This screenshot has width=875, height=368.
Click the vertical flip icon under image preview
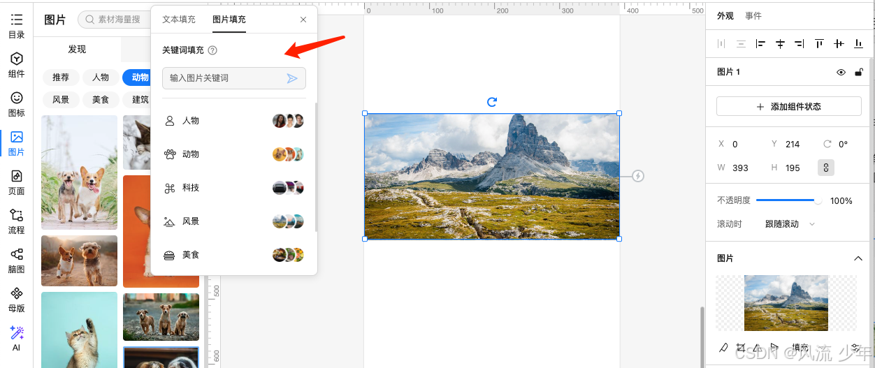(774, 347)
